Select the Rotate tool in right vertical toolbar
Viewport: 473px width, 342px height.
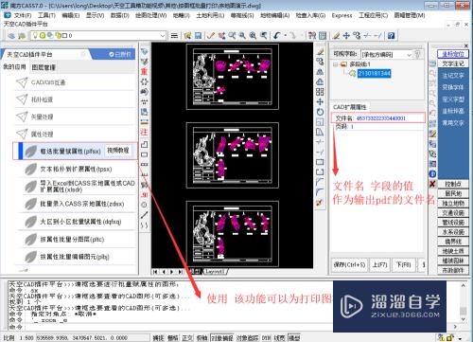point(320,112)
